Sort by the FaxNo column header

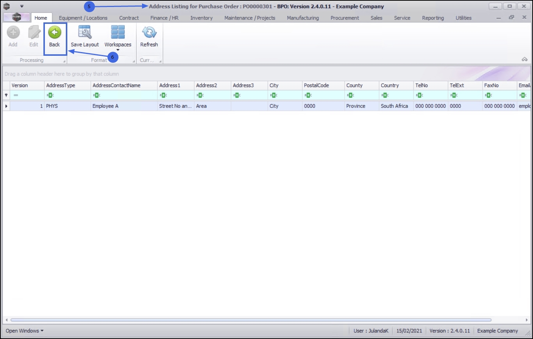500,85
